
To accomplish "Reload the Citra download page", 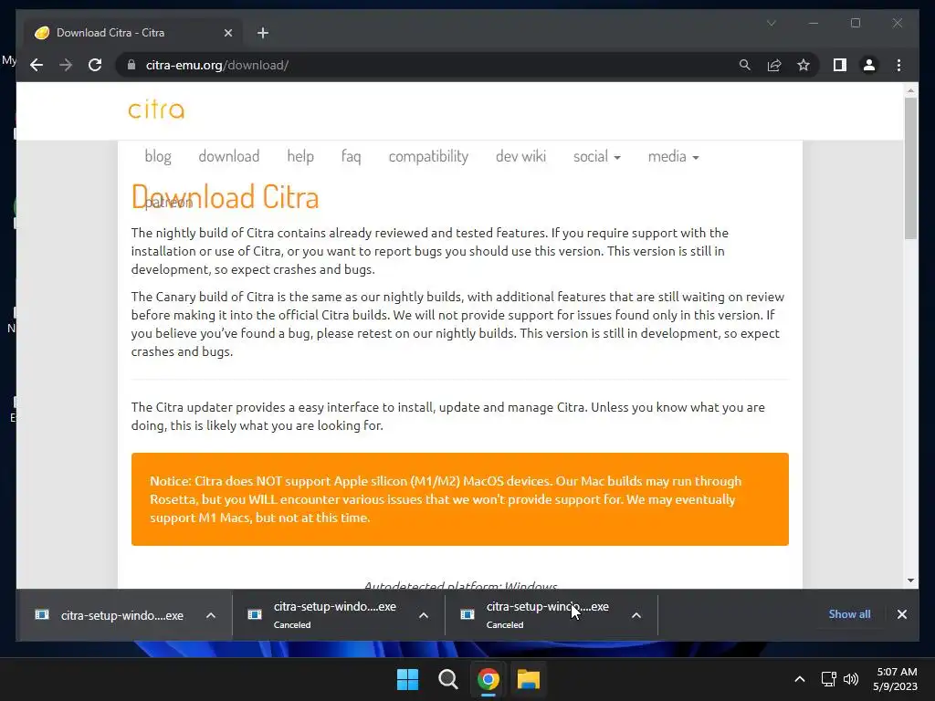I will point(95,65).
